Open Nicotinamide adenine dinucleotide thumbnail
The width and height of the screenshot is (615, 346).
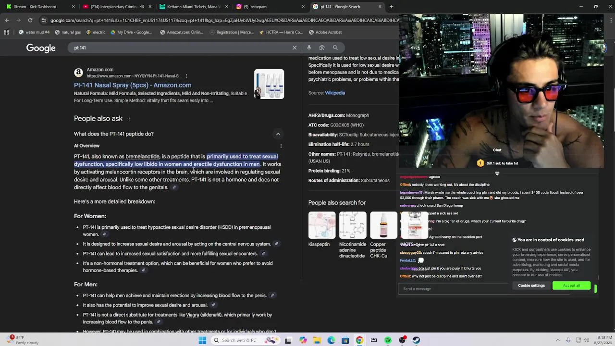coord(353,225)
